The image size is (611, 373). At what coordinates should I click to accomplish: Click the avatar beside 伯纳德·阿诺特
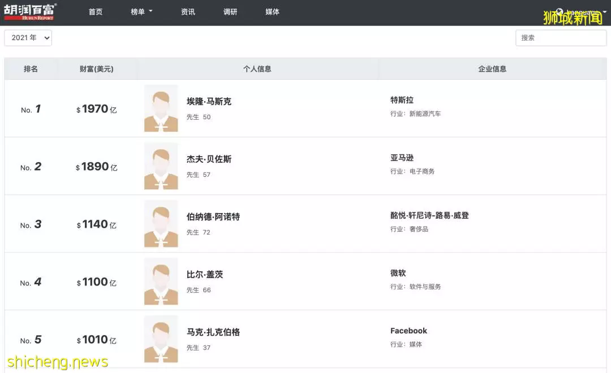(x=161, y=223)
